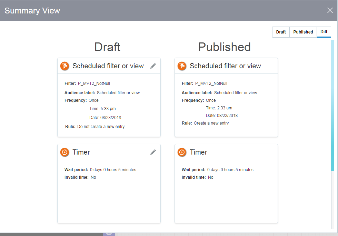Image resolution: width=338 pixels, height=236 pixels.
Task: Click the Draft Timer card title
Action: [x=81, y=152]
